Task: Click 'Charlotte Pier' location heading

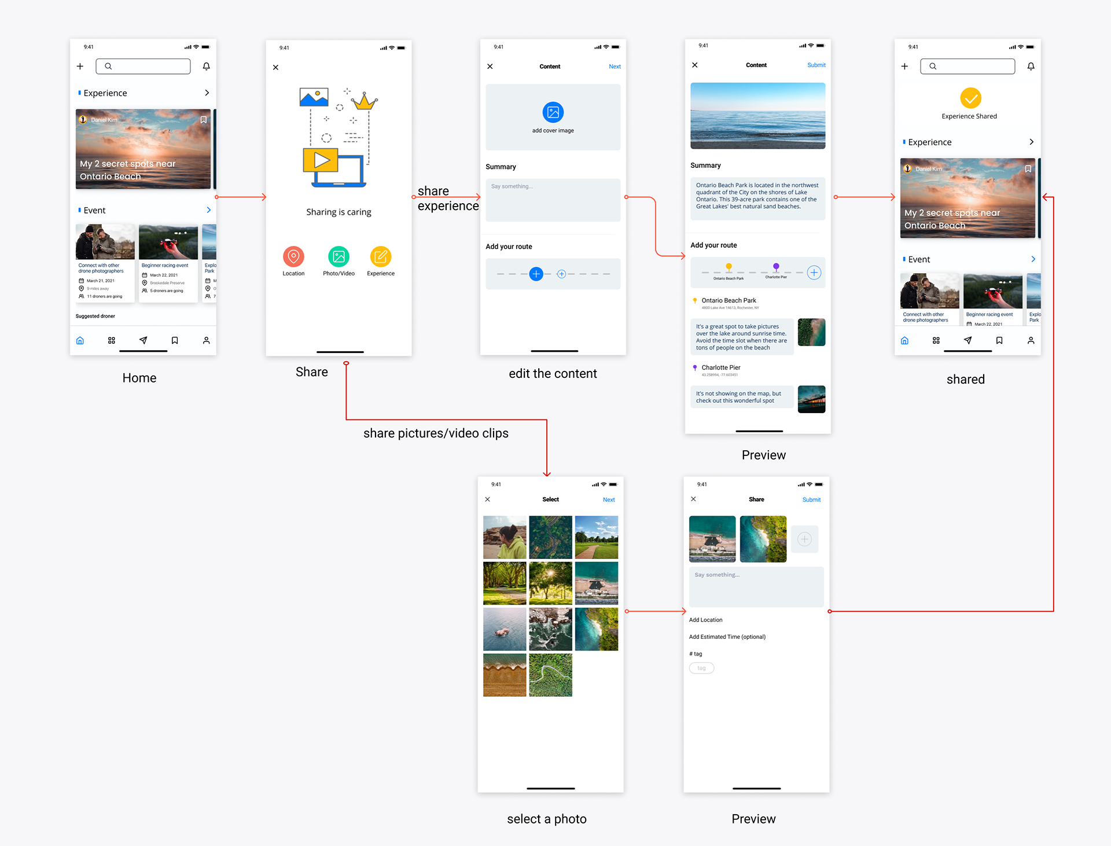Action: pos(721,367)
